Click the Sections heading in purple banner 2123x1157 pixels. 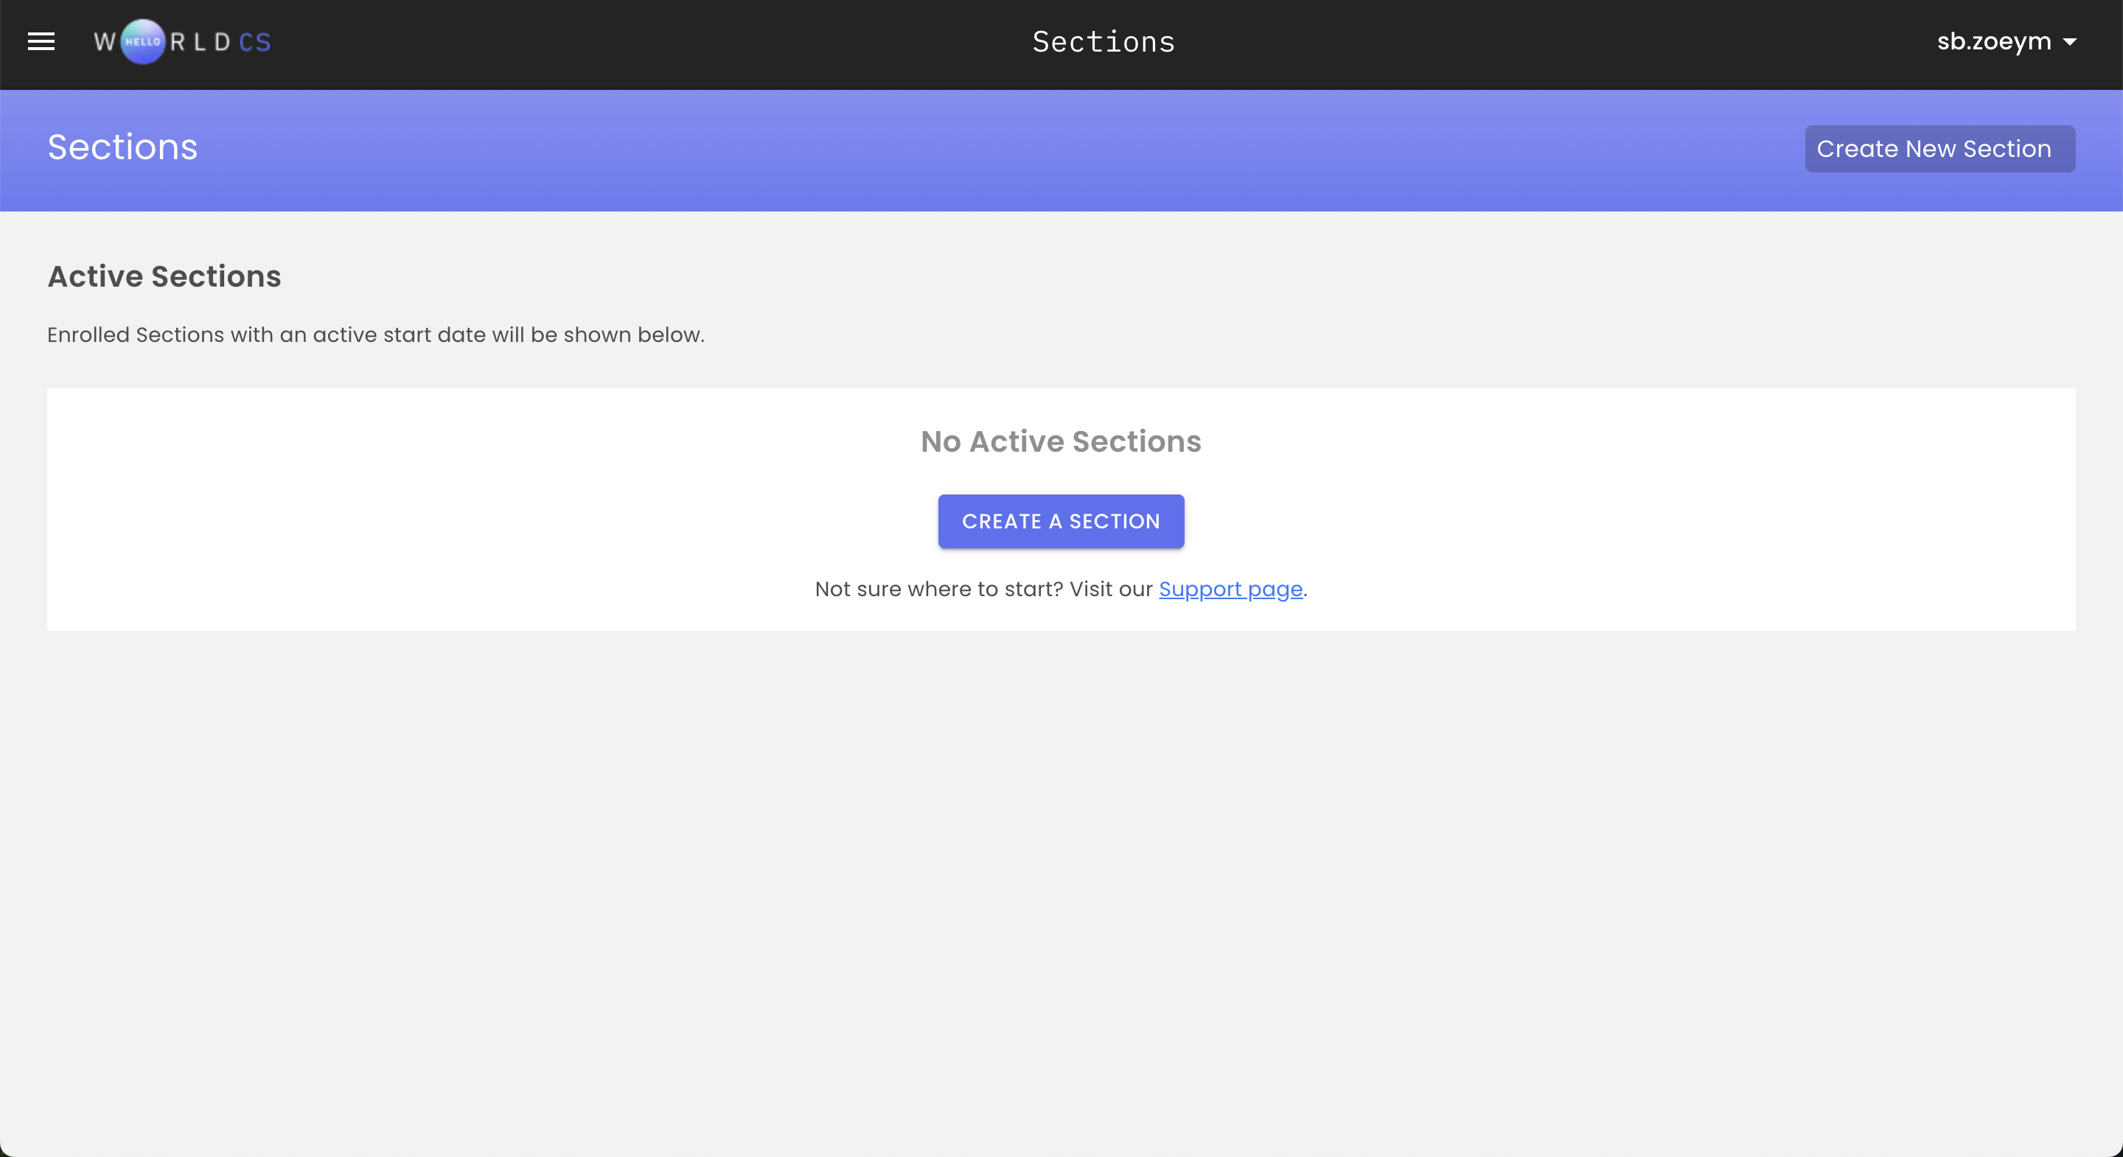(122, 147)
